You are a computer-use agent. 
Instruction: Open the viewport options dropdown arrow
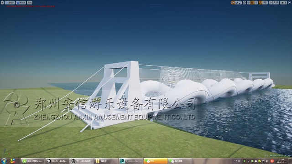coord(2,3)
